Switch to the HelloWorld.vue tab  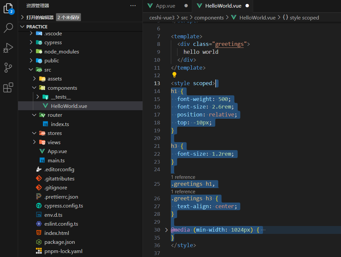pyautogui.click(x=223, y=6)
